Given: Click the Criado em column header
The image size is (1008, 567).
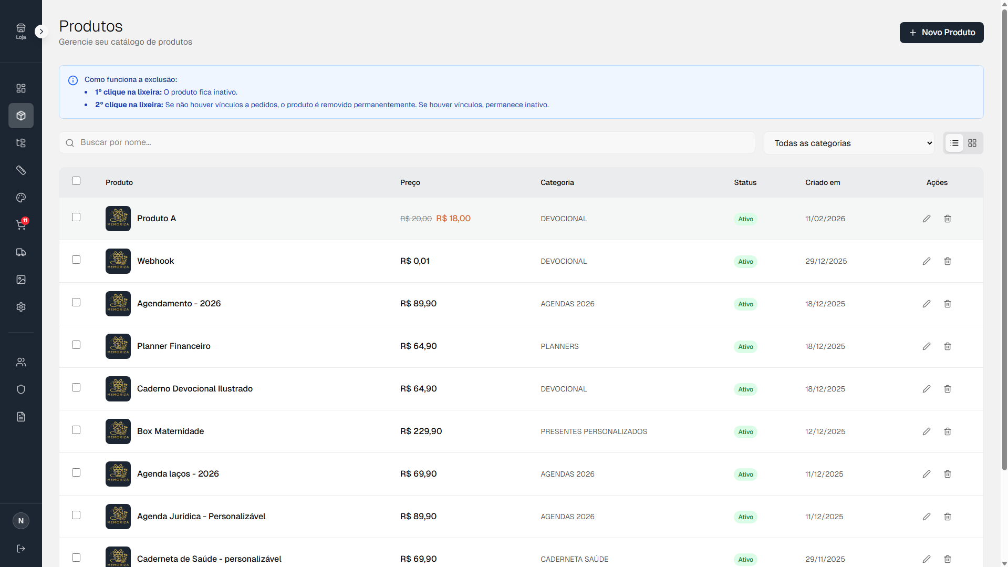Looking at the screenshot, I should [x=823, y=182].
